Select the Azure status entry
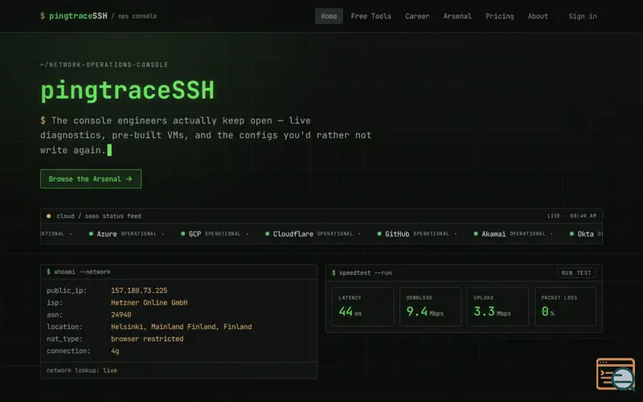Viewport: 643px width, 402px height. coord(123,234)
